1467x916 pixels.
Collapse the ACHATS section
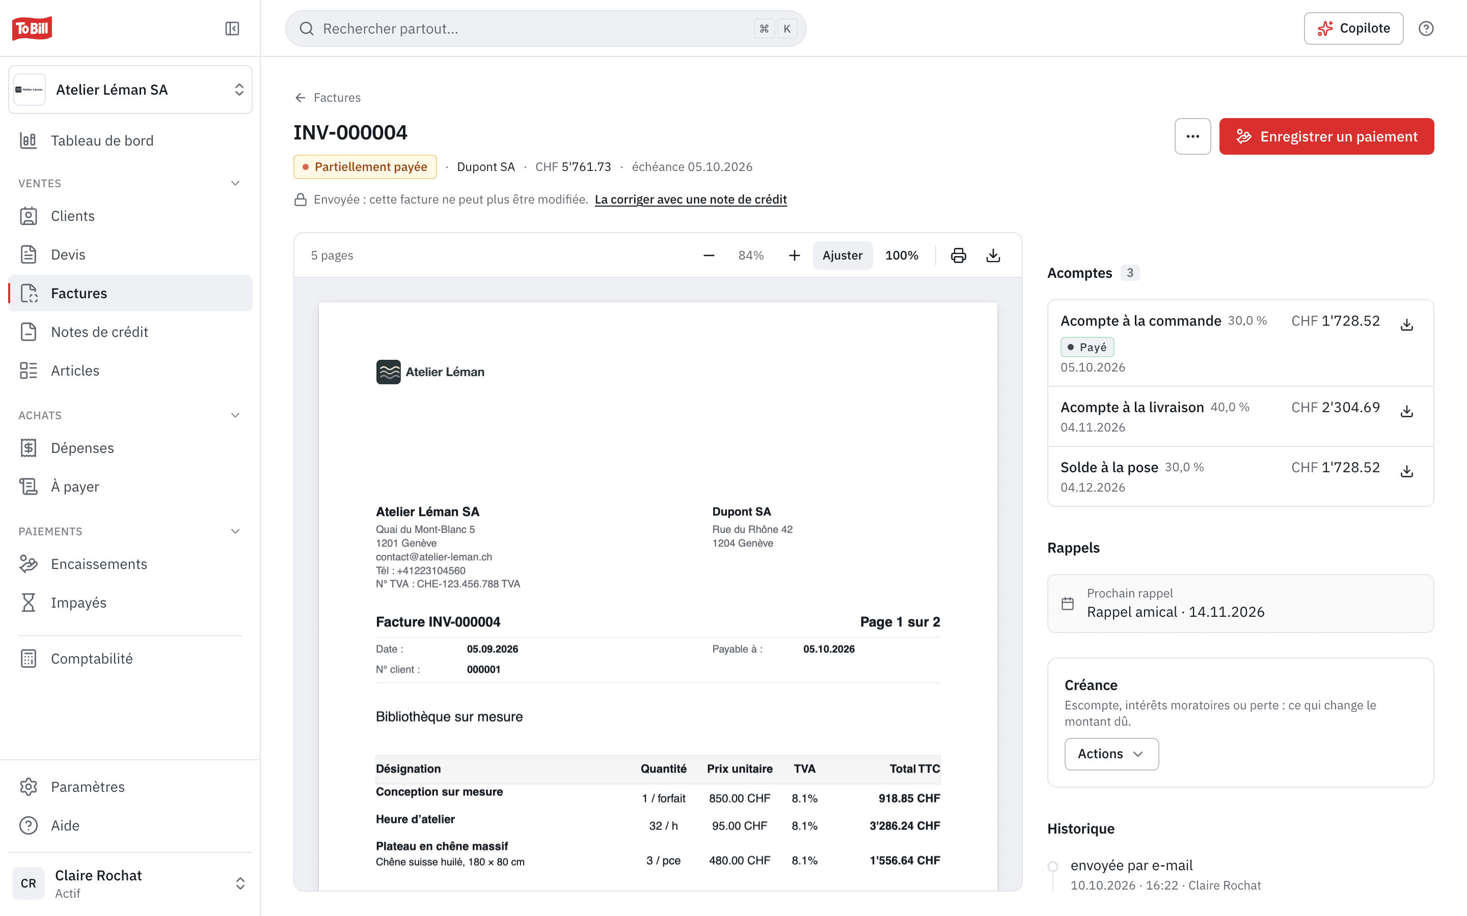(x=235, y=415)
